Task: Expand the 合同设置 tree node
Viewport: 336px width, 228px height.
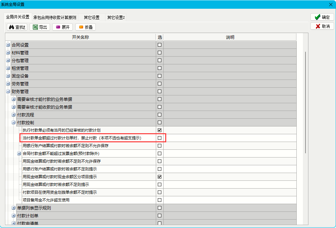Action: 8,45
